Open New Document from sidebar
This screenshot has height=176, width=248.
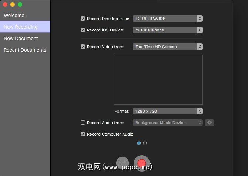click(x=21, y=39)
